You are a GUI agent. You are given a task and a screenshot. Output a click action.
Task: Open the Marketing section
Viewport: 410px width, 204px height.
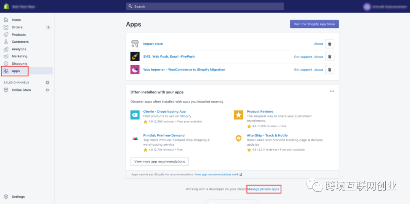pos(19,56)
